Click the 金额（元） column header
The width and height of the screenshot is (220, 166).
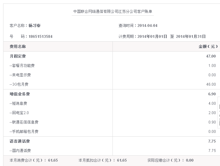[208, 47]
